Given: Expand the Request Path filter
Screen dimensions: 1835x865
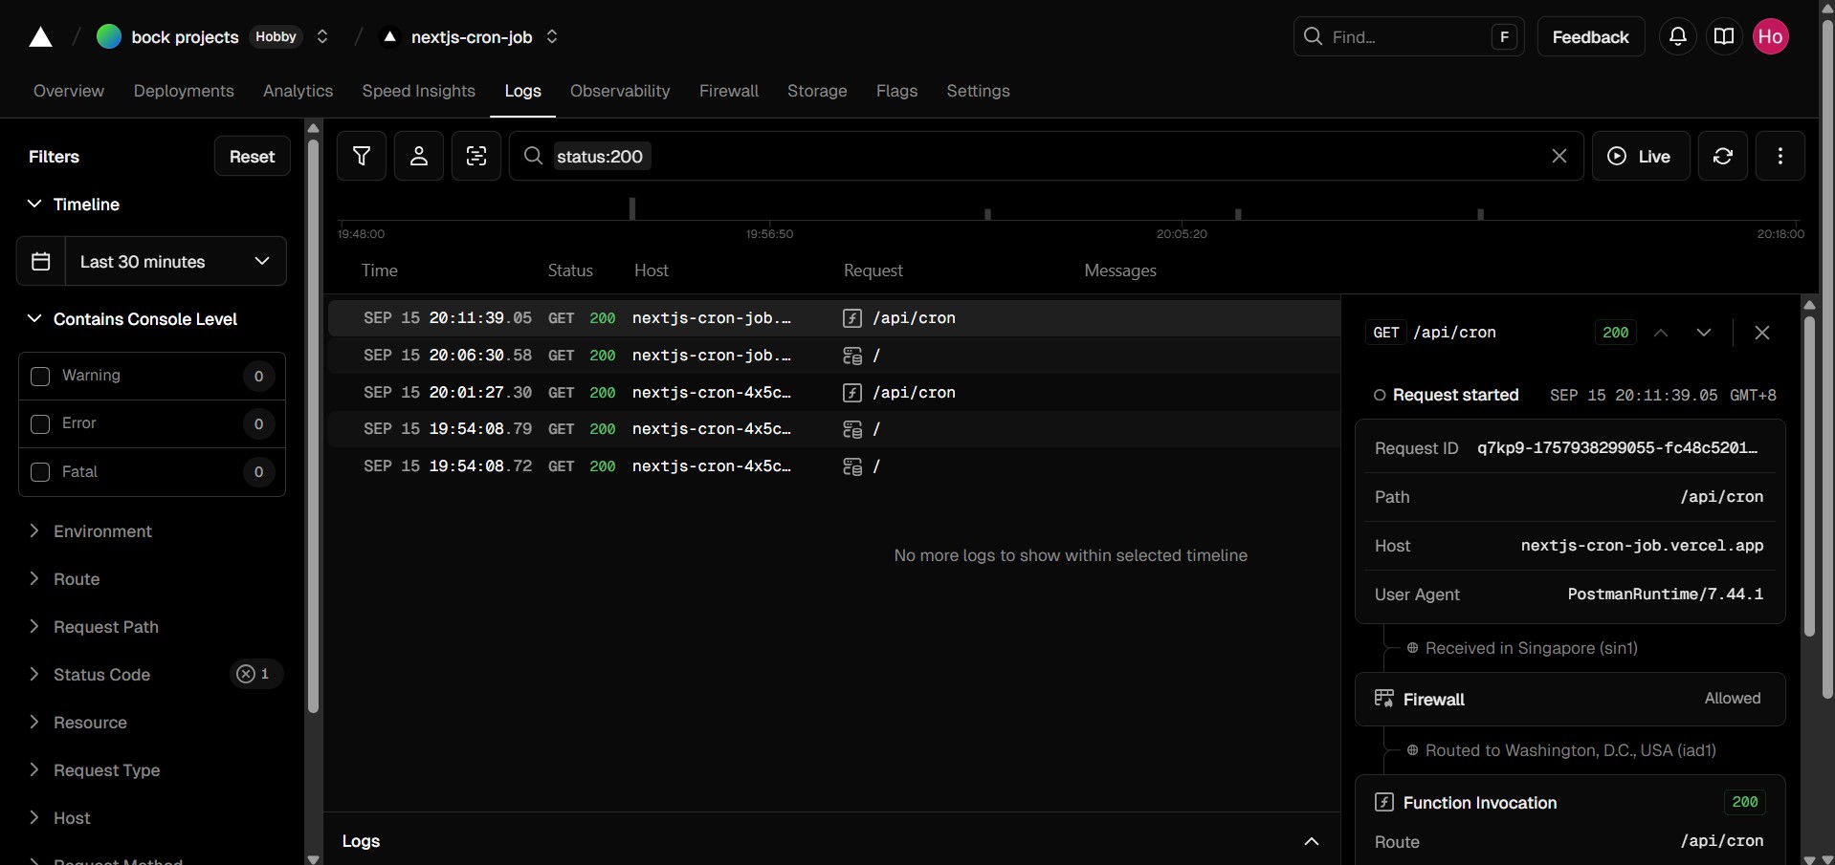Looking at the screenshot, I should (x=105, y=627).
